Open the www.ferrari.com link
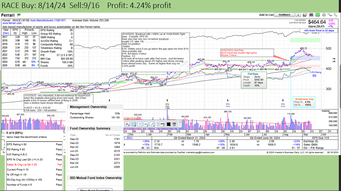The image size is (341, 191). click(x=12, y=23)
